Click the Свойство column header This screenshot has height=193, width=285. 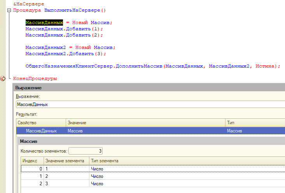(x=41, y=123)
